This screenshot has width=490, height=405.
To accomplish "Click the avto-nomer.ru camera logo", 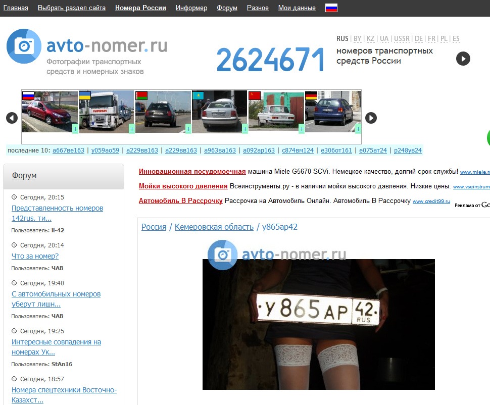I will click(x=23, y=46).
